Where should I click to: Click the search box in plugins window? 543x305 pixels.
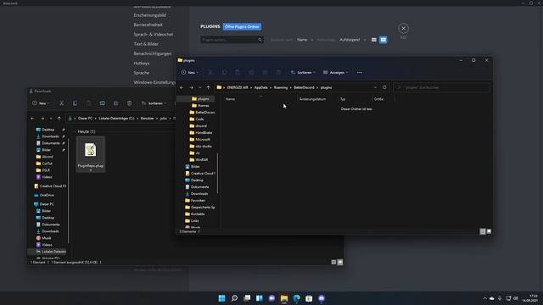point(441,87)
